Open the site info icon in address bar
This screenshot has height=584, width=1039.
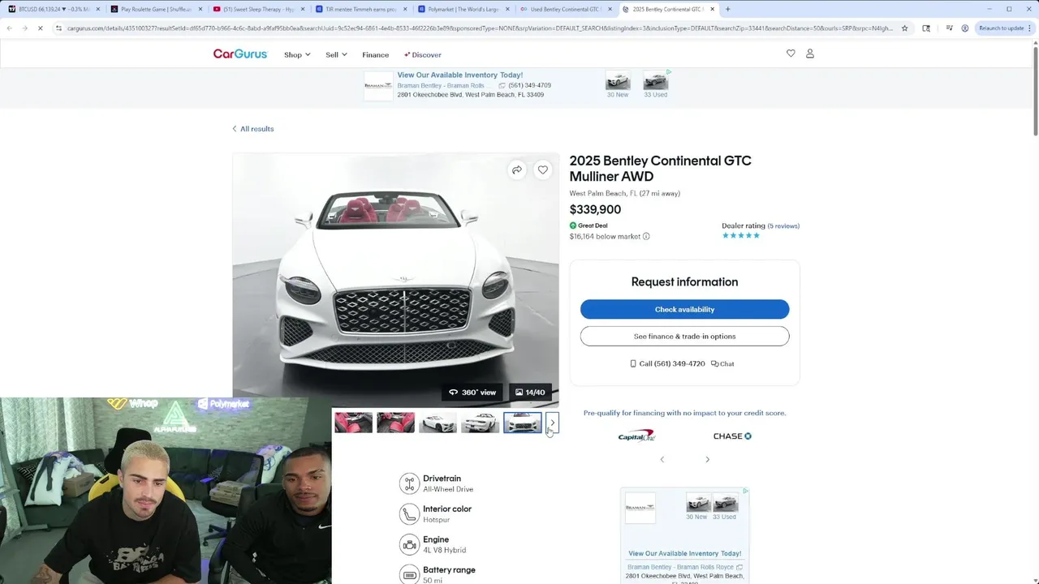(58, 28)
